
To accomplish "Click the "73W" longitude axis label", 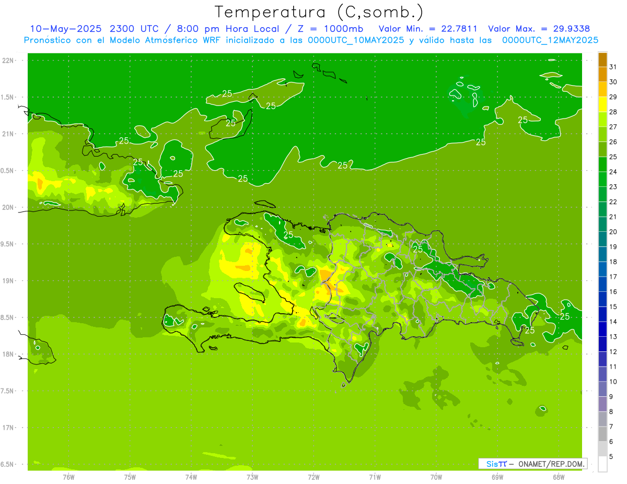I will pyautogui.click(x=252, y=477).
